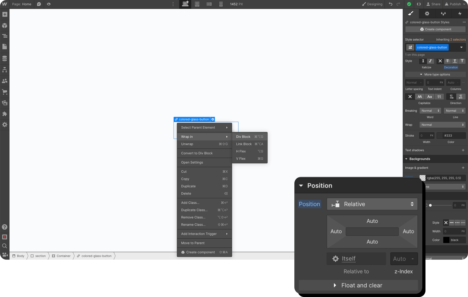Choose Wrap in from context menu
The height and width of the screenshot is (297, 468).
tap(187, 137)
